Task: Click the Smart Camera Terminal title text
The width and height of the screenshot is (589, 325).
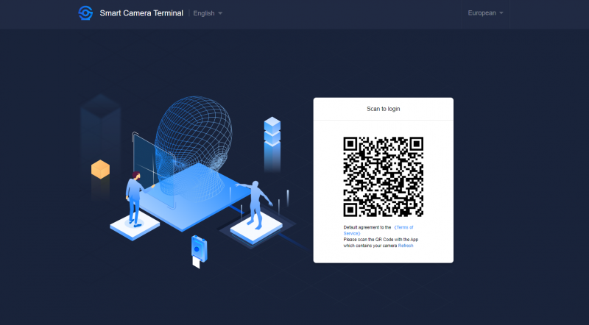Action: tap(141, 13)
